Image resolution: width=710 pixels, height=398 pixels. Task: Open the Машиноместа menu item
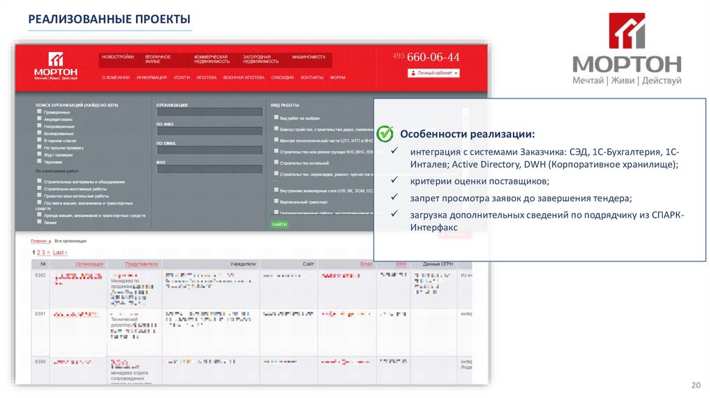coord(309,57)
